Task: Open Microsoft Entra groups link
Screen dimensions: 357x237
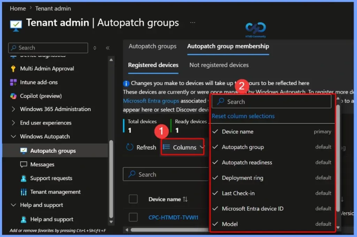Action: 151,101
